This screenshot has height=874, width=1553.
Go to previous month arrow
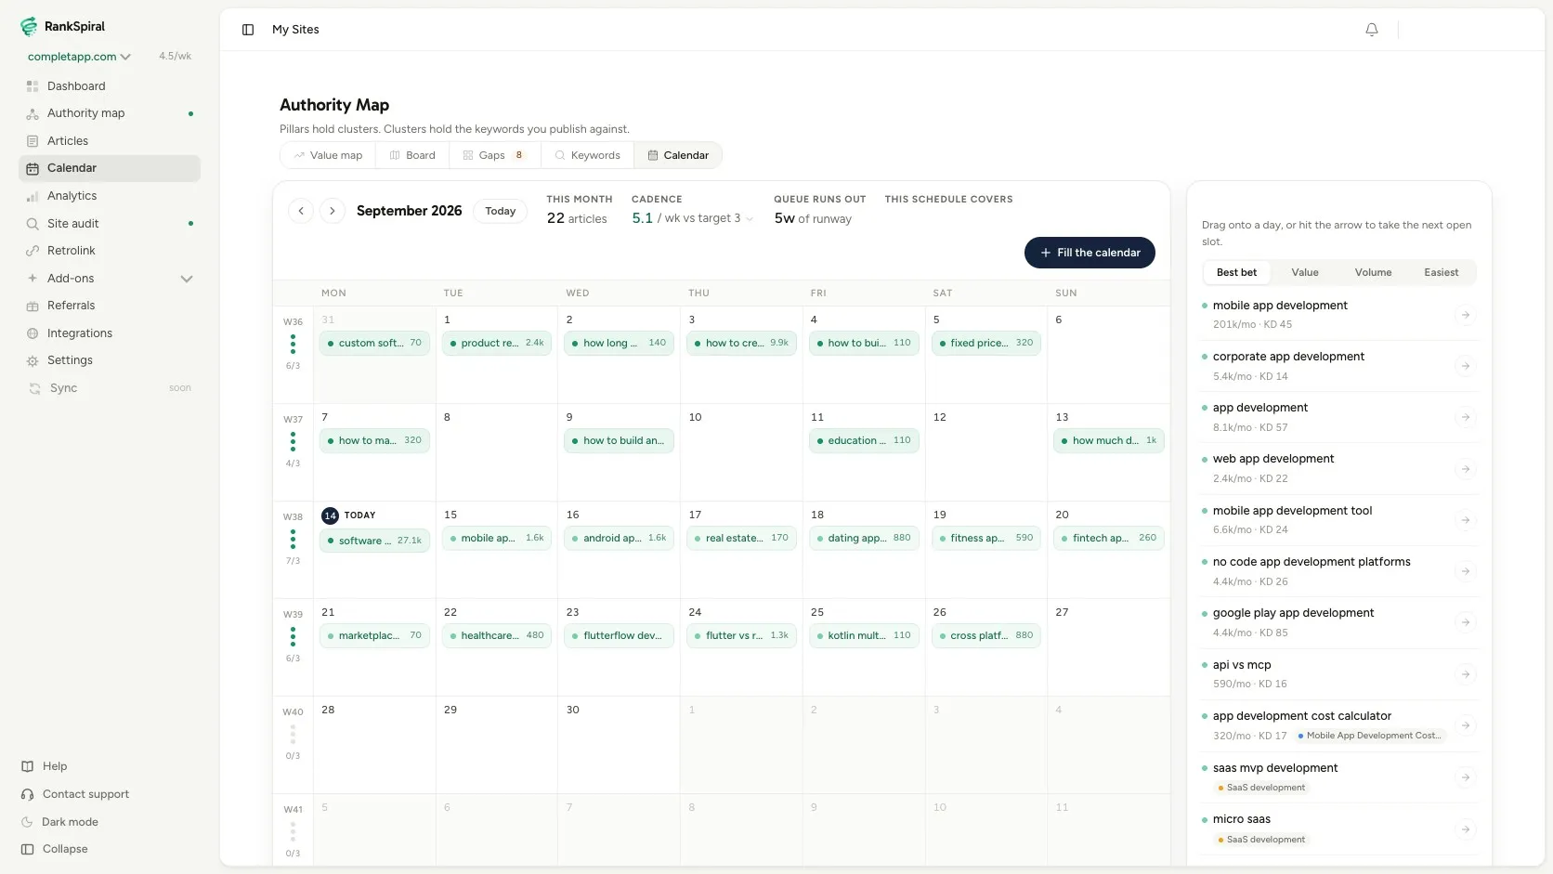[301, 211]
